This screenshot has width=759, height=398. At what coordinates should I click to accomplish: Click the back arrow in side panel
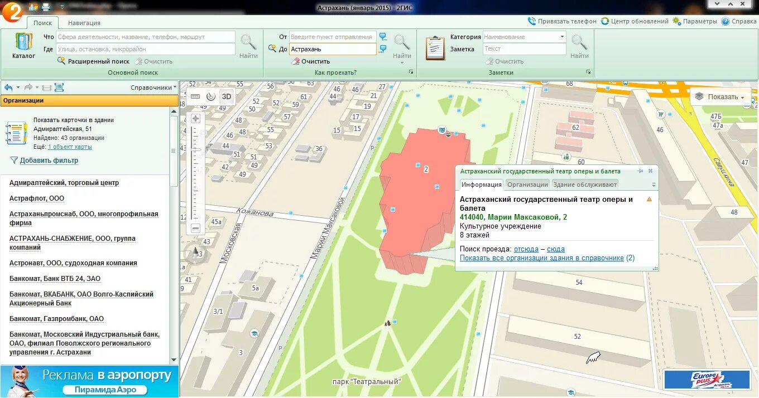(8, 88)
